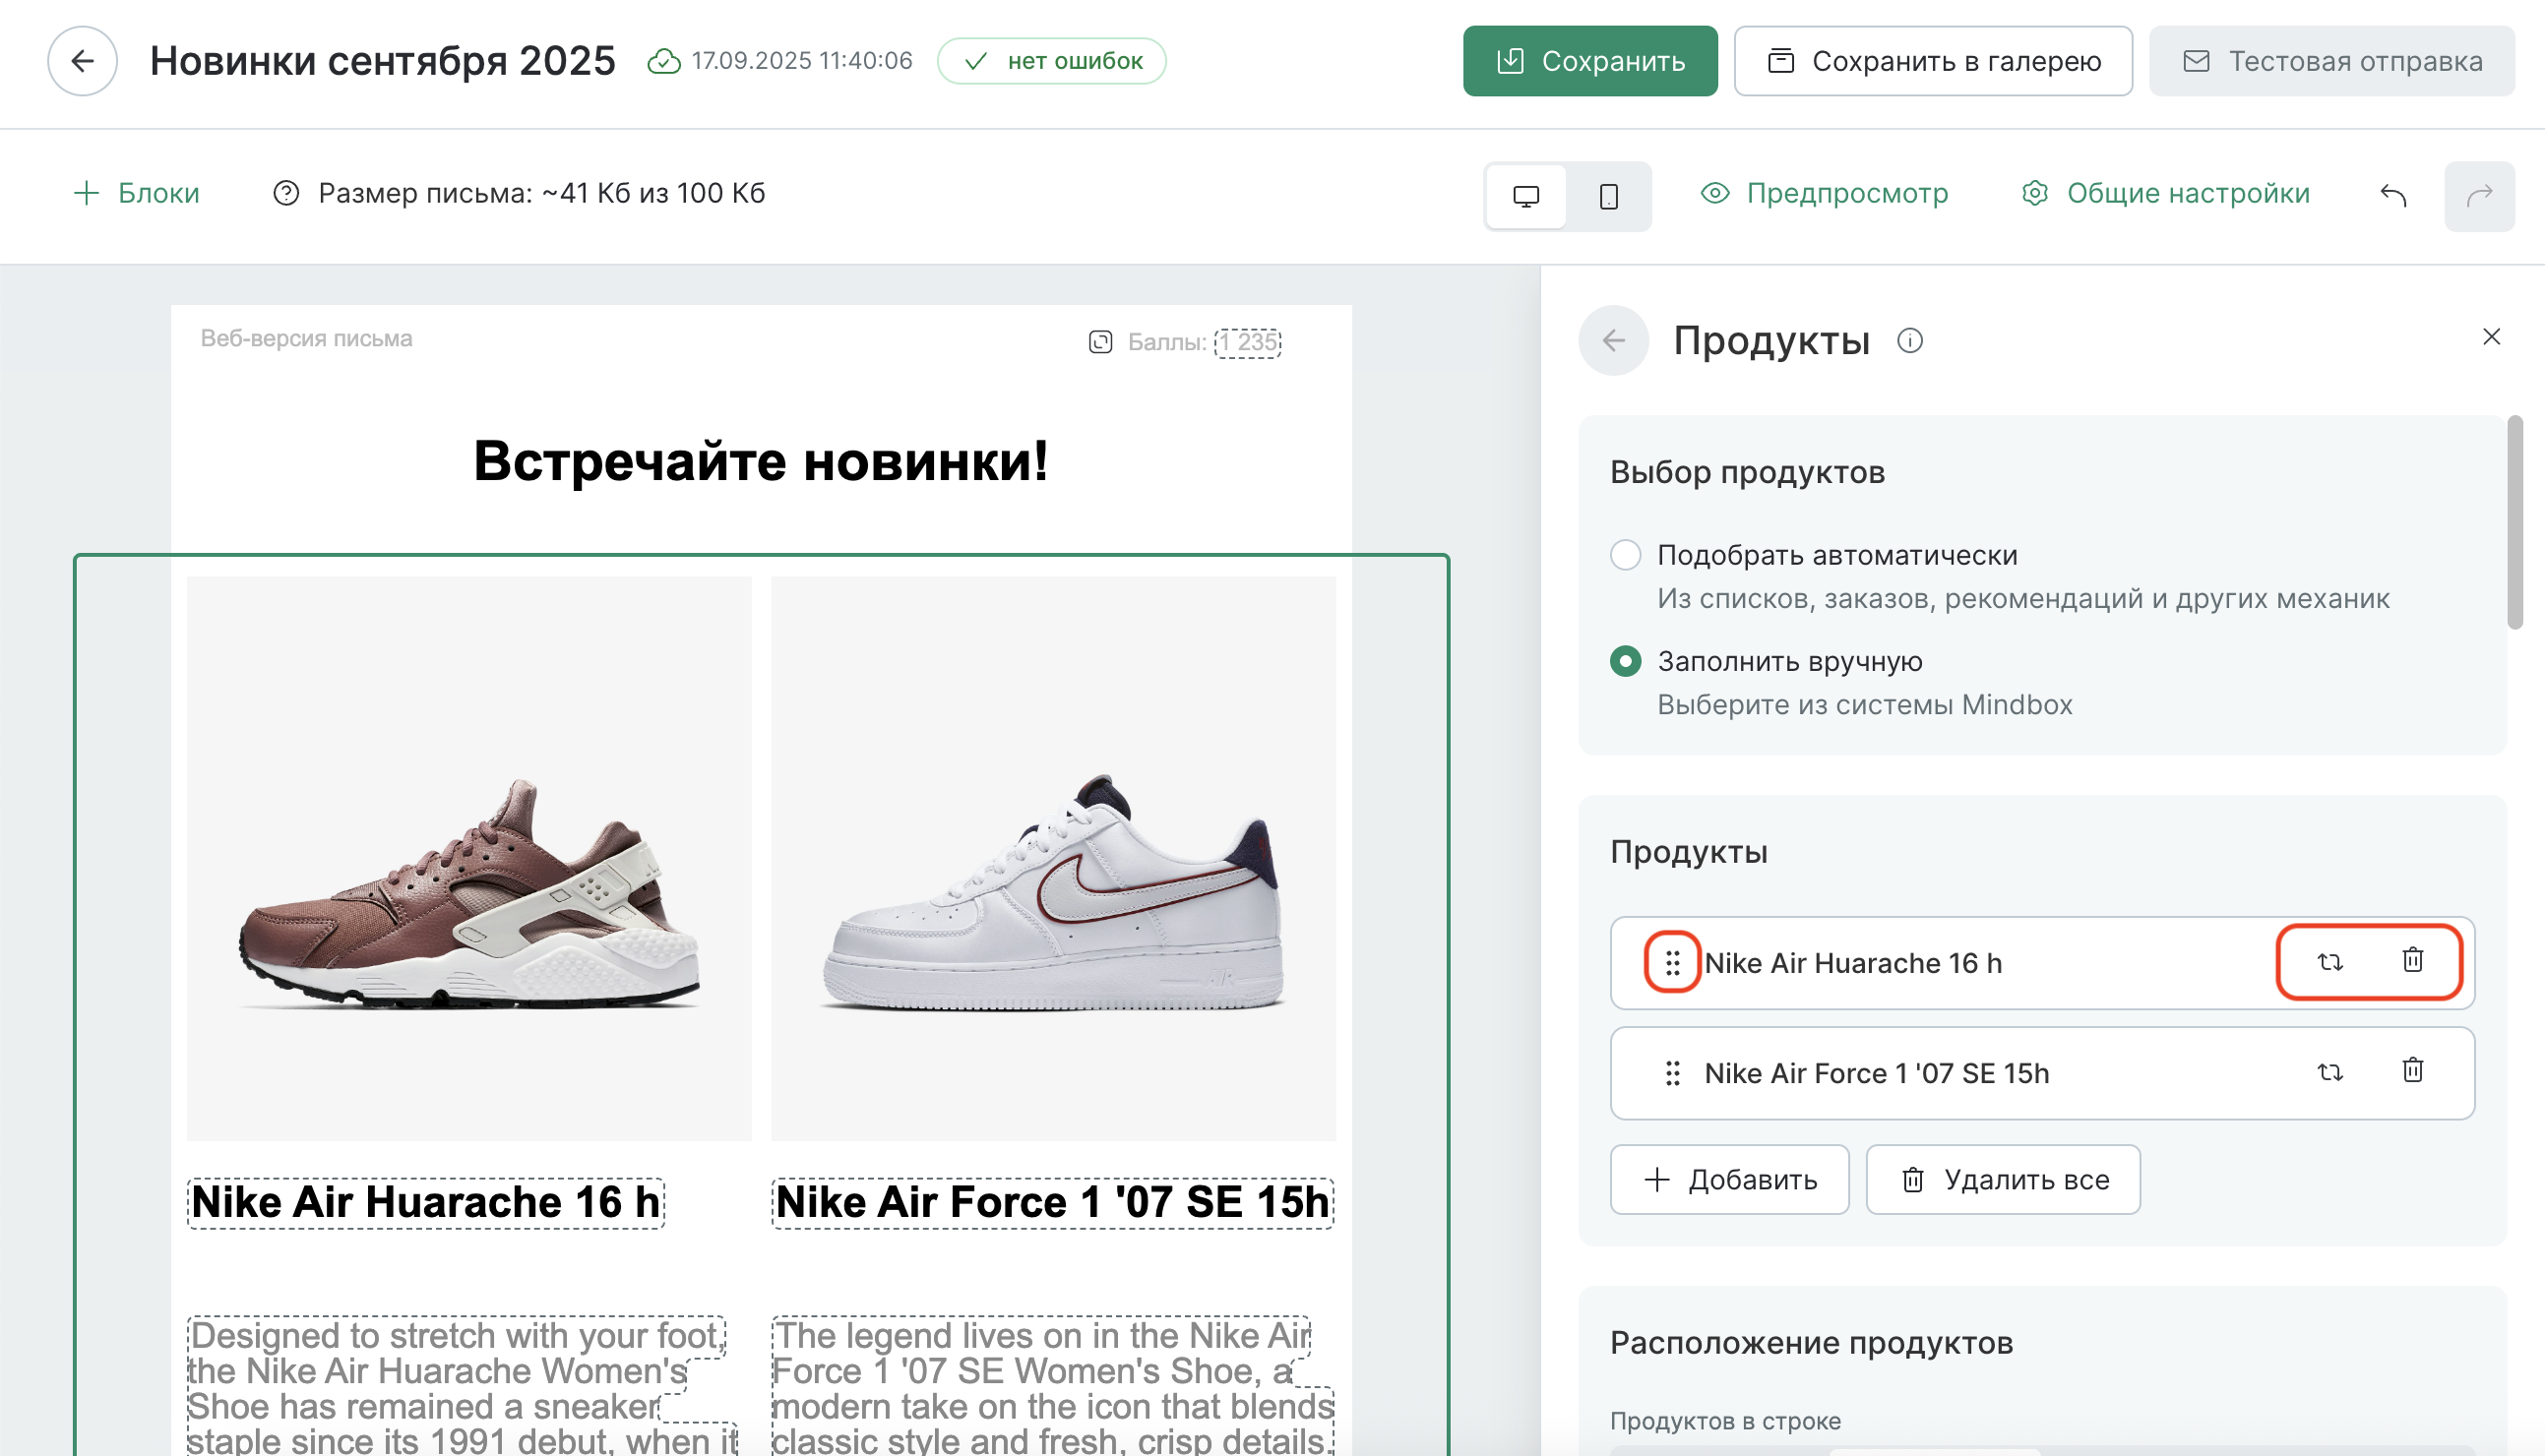Switch to desktop view mode
Viewport: 2545px width, 1456px height.
pos(1525,196)
